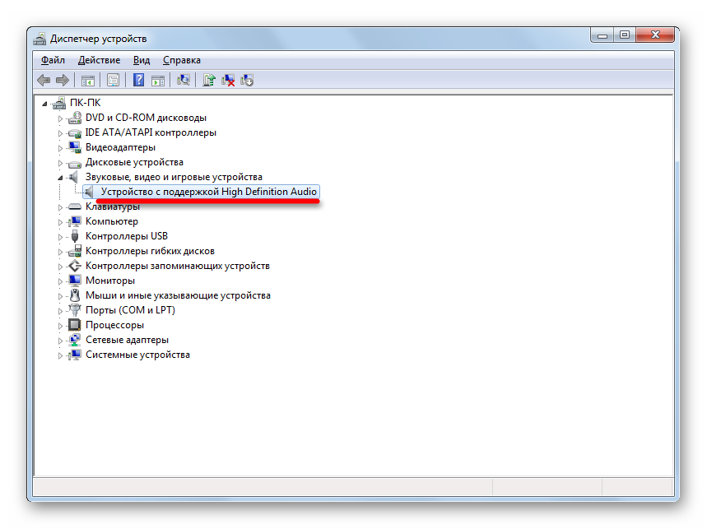
Task: Click Uninstall device icon with red X
Action: [228, 80]
